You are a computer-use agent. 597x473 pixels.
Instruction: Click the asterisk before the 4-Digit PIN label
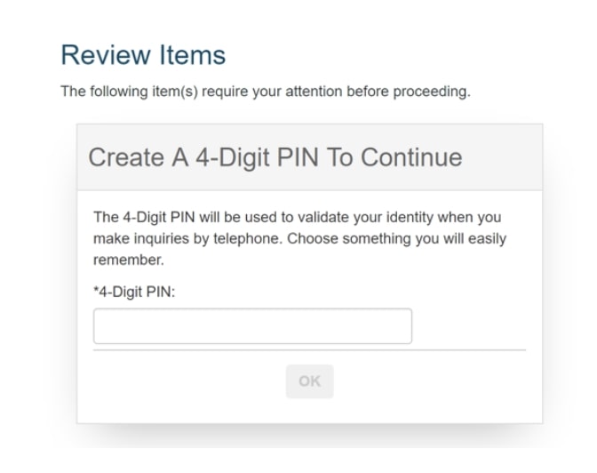point(96,289)
